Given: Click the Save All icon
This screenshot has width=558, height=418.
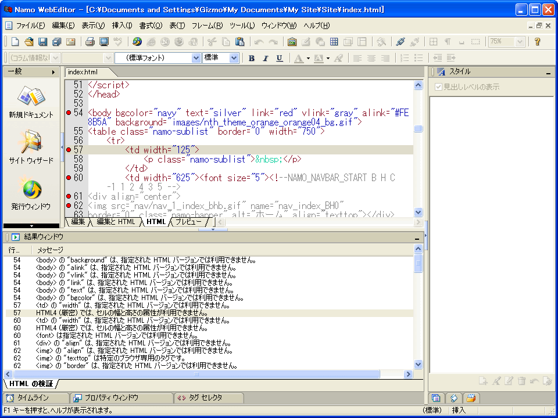Looking at the screenshot, I should 56,42.
